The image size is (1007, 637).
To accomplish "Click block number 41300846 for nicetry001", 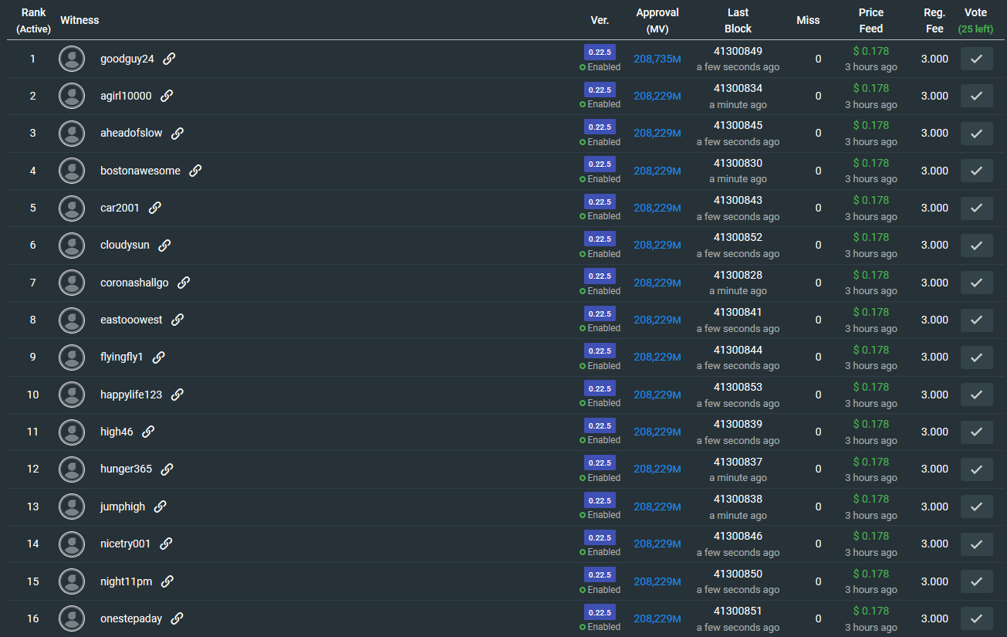I will (x=738, y=536).
